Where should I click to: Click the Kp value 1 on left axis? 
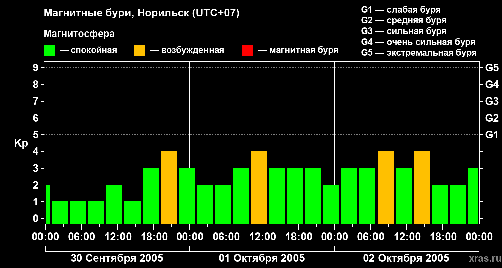tap(36, 202)
